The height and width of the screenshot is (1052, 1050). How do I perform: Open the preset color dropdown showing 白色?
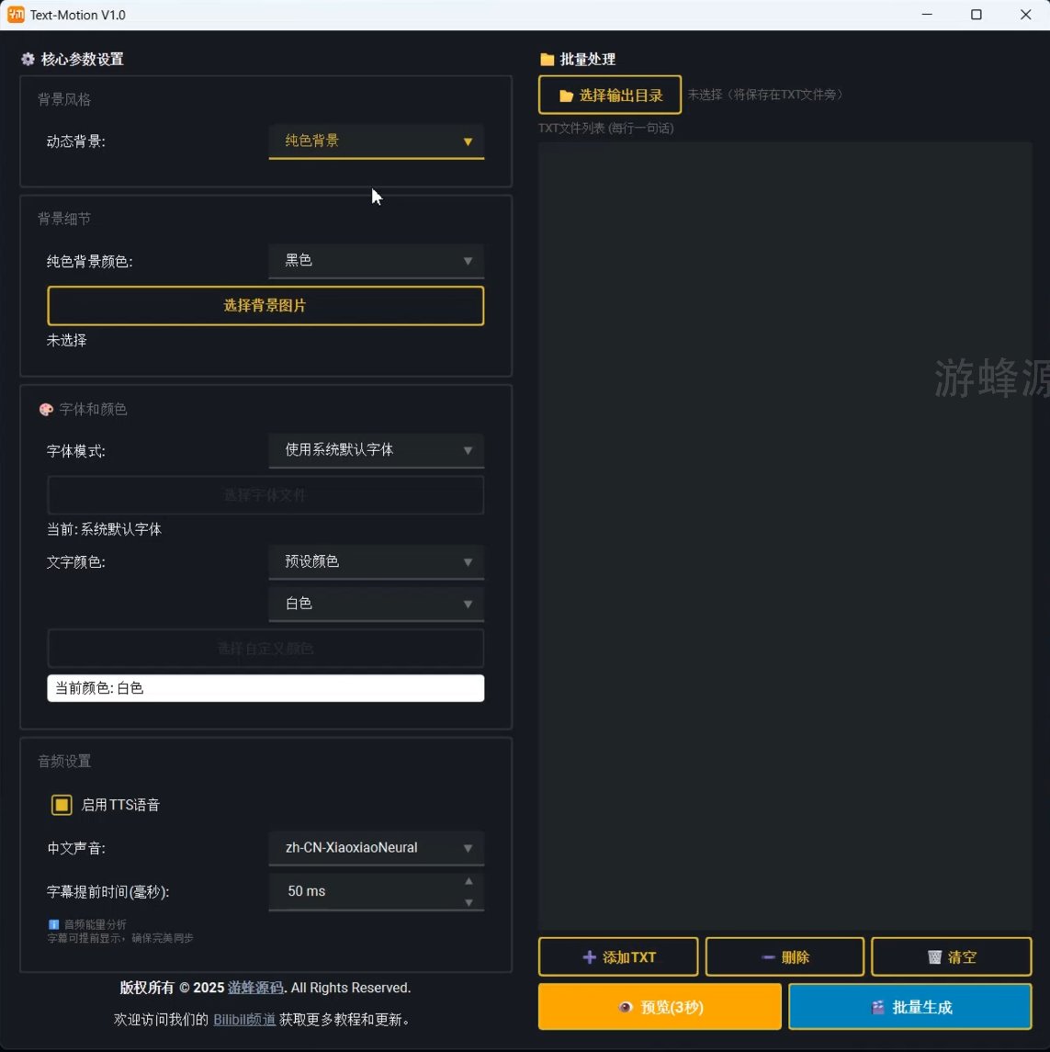pos(377,604)
